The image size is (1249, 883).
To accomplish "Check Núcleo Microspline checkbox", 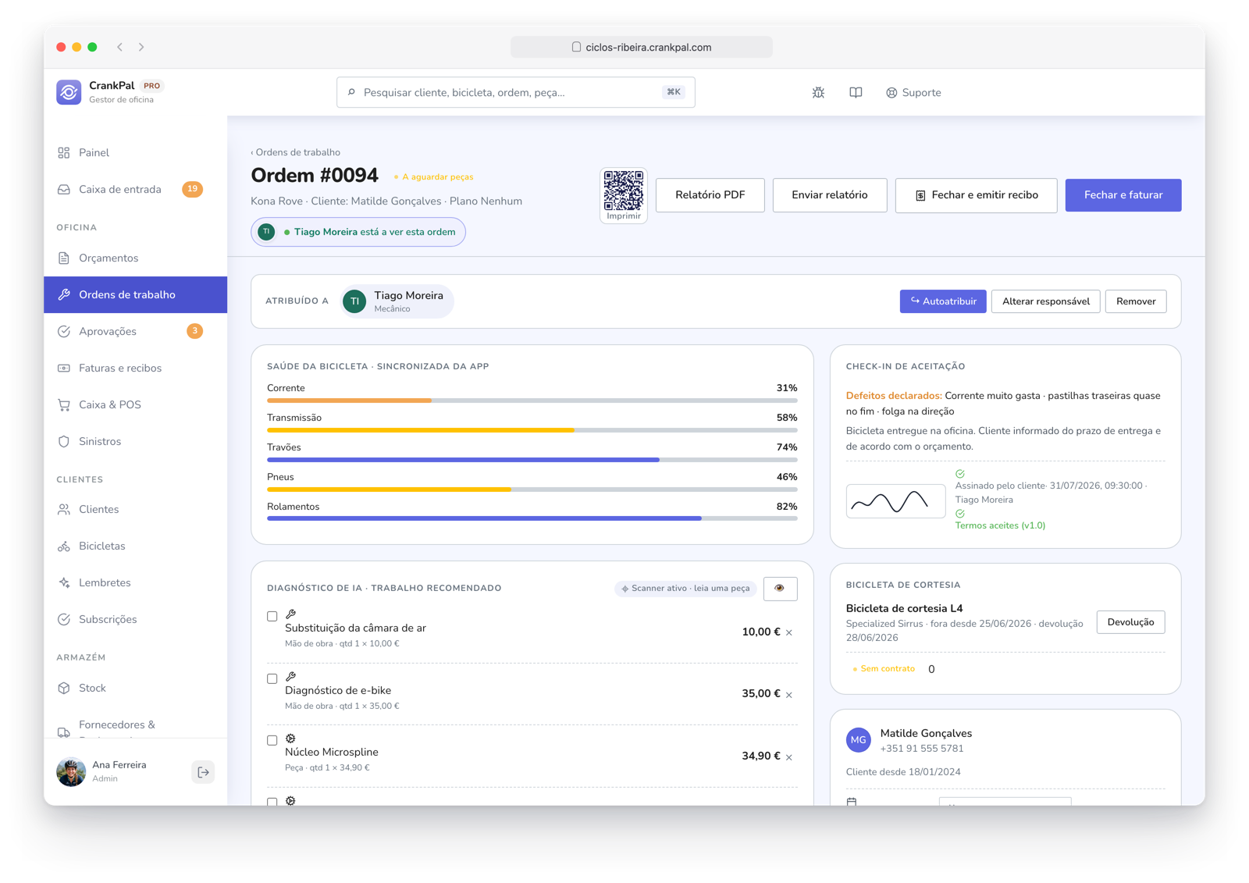I will [272, 740].
